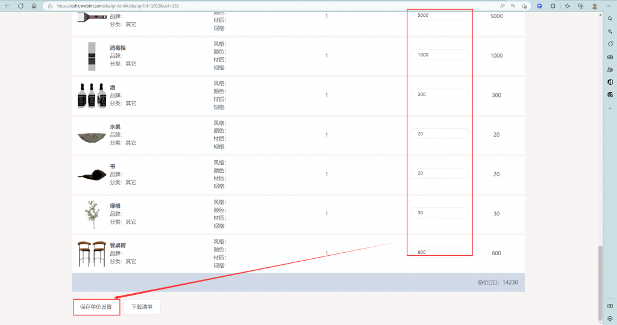This screenshot has width=617, height=325.
Task: Click the page scrollbar up arrow
Action: point(600,15)
